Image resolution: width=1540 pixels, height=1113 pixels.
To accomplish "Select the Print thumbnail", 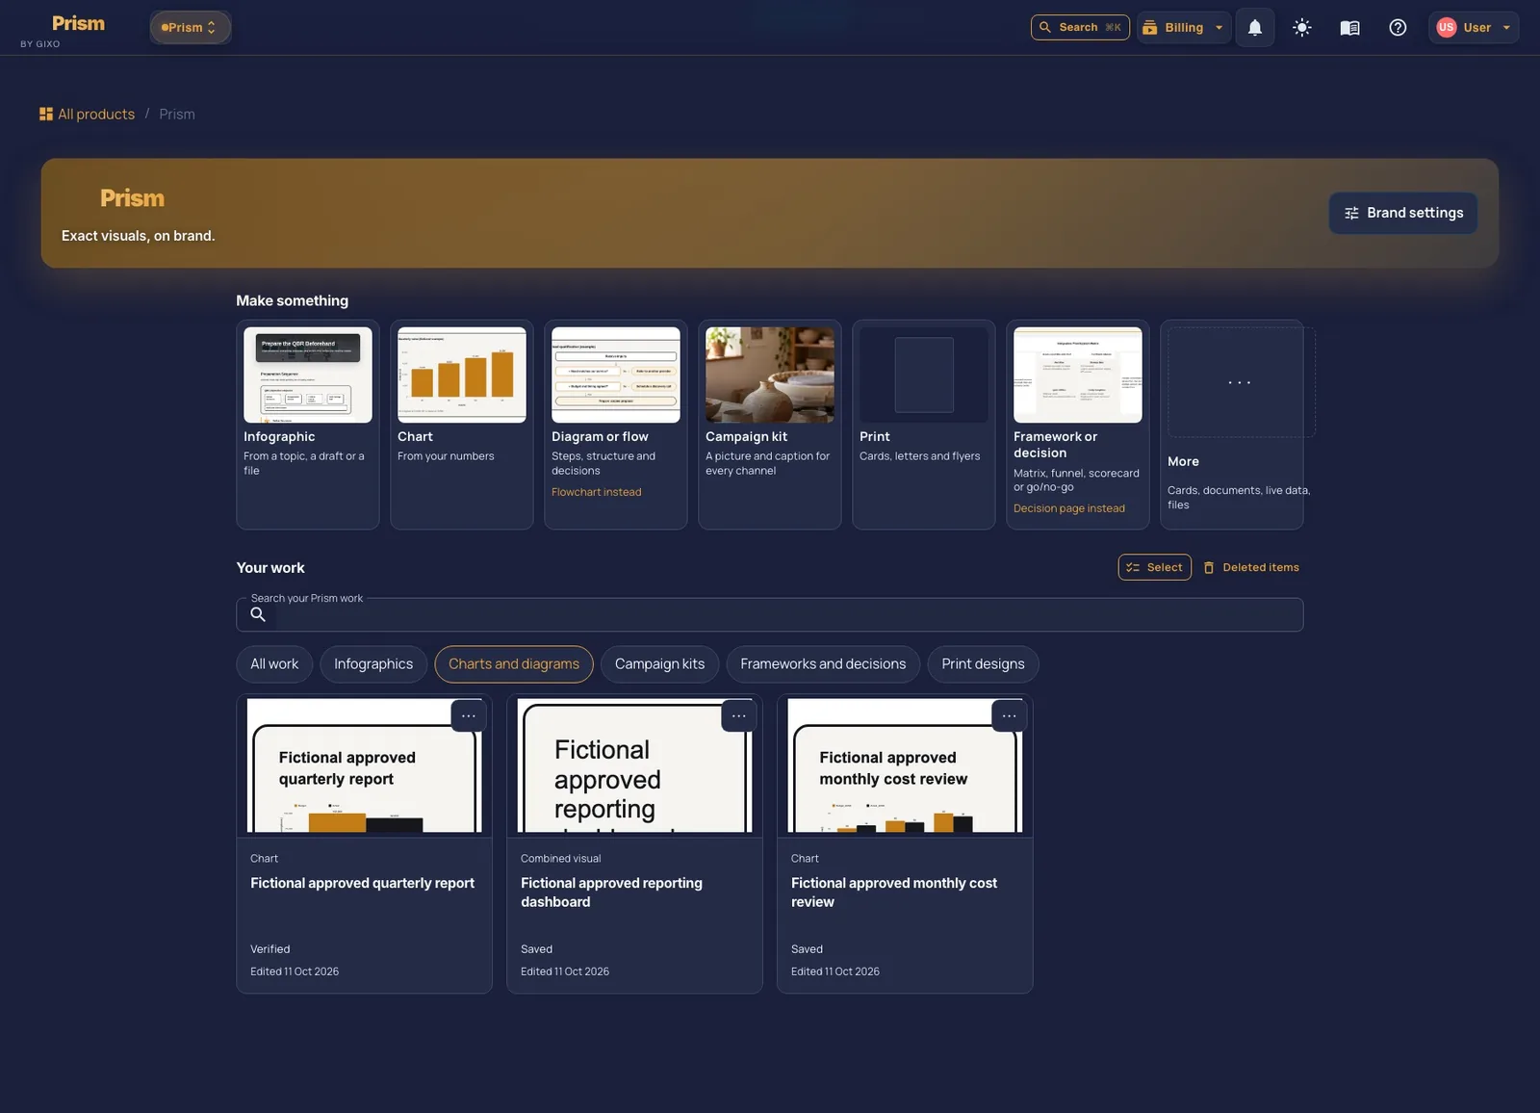I will 924,375.
